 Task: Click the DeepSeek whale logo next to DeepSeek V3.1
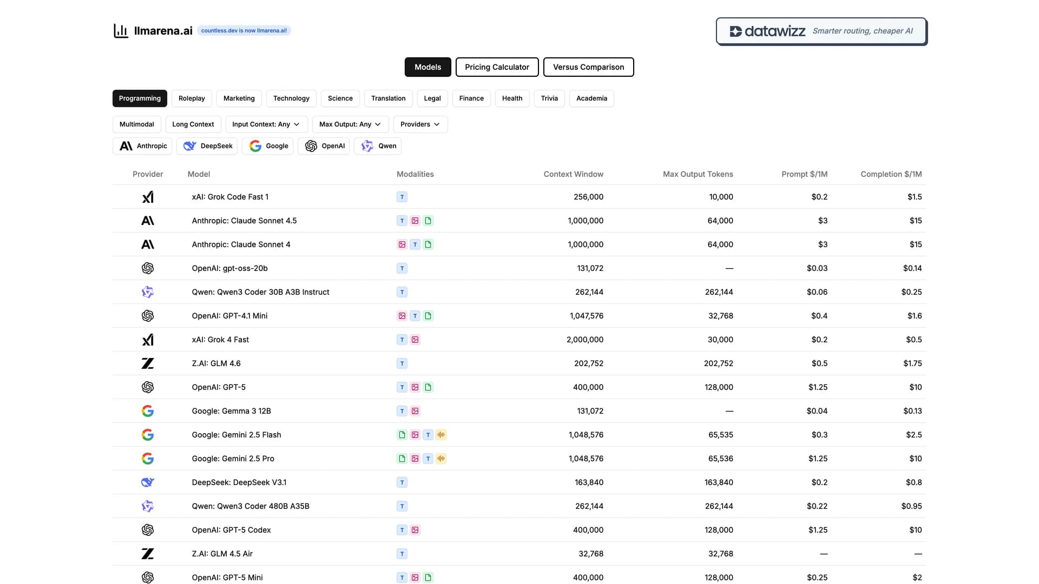[x=147, y=482]
